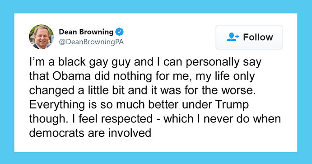
Task: Click the word "worse." in the tweet
Action: point(238,91)
